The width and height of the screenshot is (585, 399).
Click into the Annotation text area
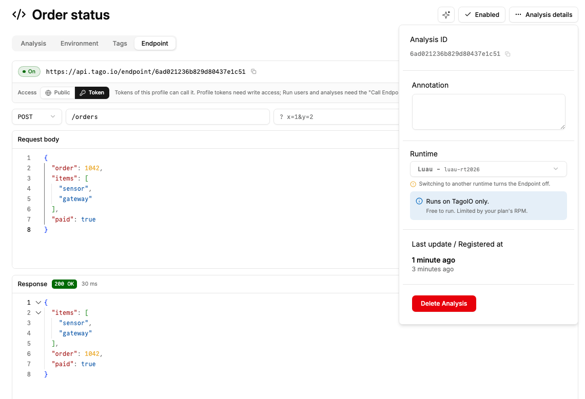(x=489, y=112)
